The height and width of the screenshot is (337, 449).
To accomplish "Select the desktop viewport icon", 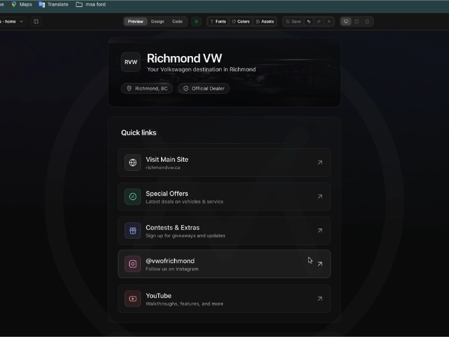I will pos(346,21).
